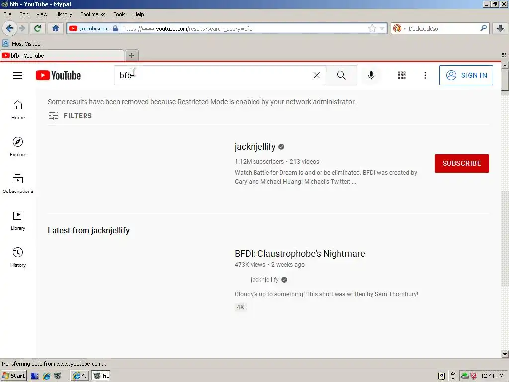This screenshot has height=382, width=509.
Task: Open the Tools menu
Action: (119, 14)
